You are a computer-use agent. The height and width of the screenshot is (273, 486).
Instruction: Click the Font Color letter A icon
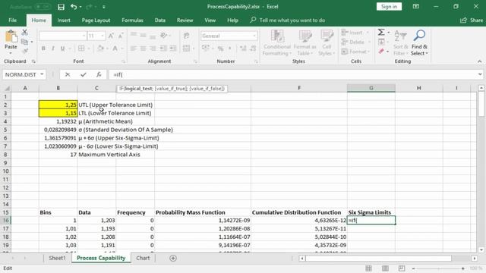[x=115, y=49]
